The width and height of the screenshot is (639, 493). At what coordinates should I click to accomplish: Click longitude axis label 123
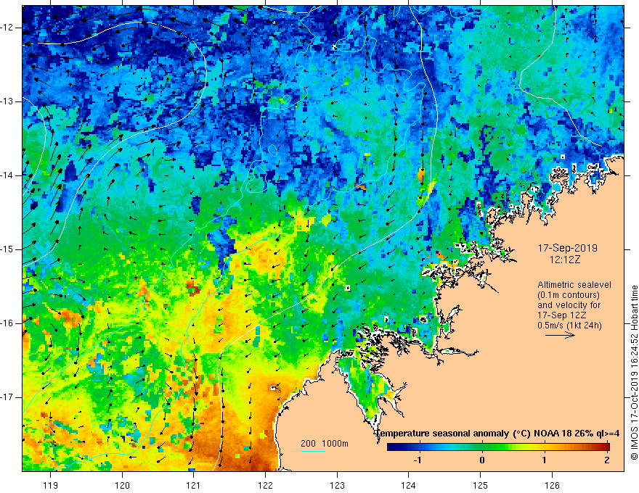[337, 485]
